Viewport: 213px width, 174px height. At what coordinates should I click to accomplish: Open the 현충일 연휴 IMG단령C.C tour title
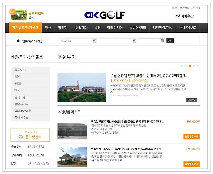tap(149, 76)
